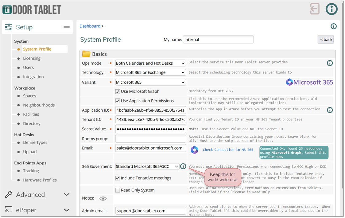
Task: Open the Technology dropdown
Action: pyautogui.click(x=150, y=73)
